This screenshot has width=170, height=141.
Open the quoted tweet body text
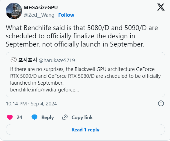85,76
